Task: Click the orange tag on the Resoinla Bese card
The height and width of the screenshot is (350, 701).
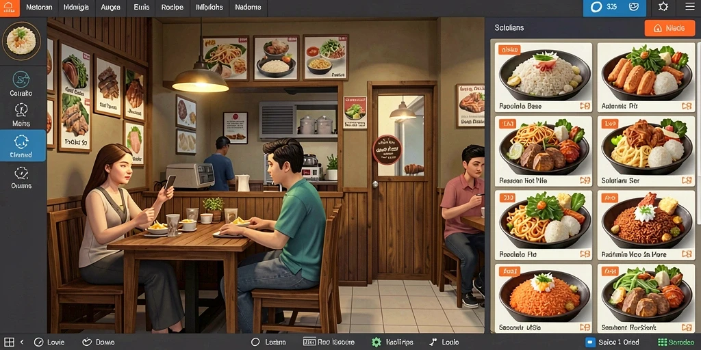Action: coord(509,49)
